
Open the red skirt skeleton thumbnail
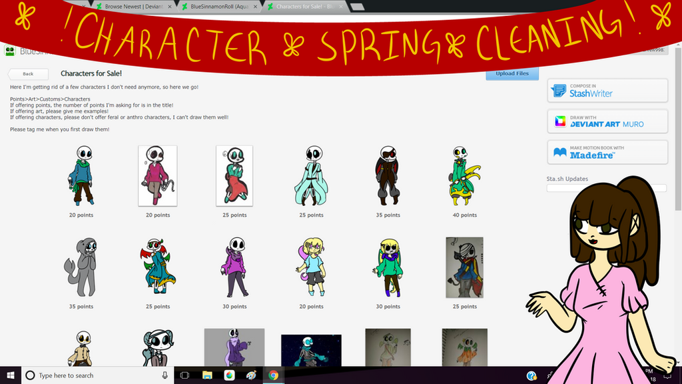[x=234, y=176]
